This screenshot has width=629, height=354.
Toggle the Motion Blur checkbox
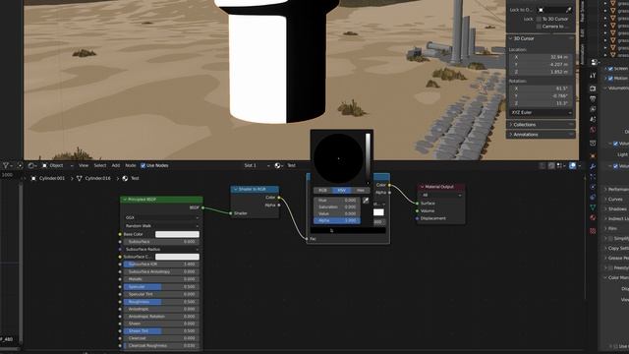(x=610, y=79)
